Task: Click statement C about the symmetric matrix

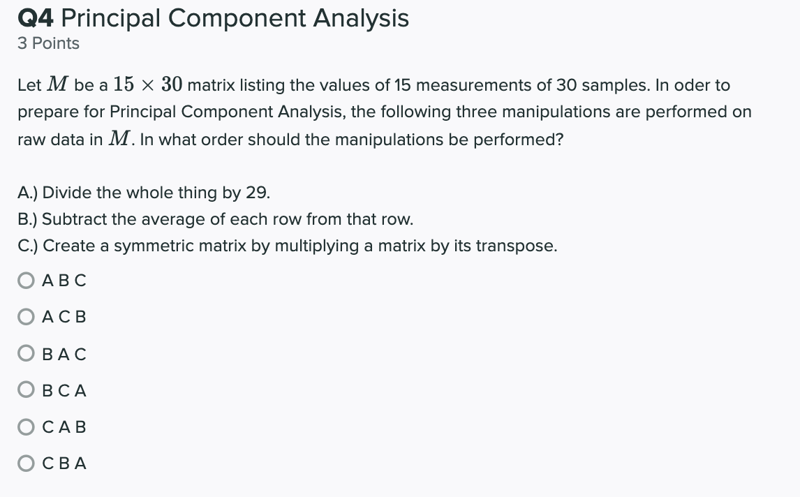Action: click(x=286, y=246)
